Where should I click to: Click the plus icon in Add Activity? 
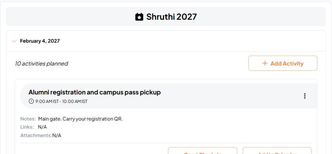(265, 63)
